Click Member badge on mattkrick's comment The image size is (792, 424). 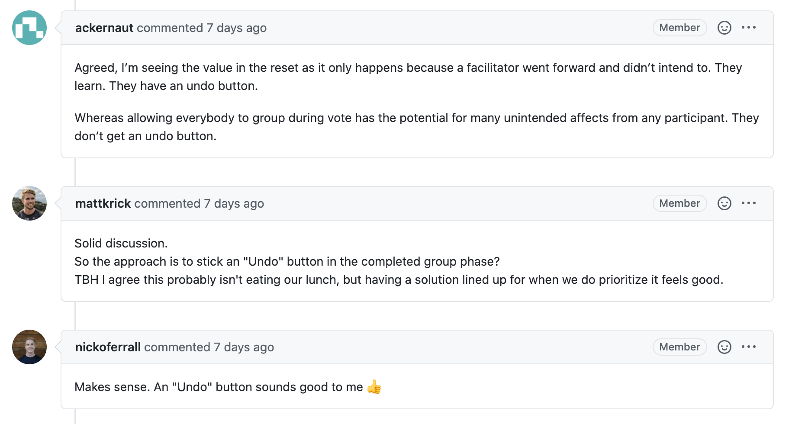[679, 203]
